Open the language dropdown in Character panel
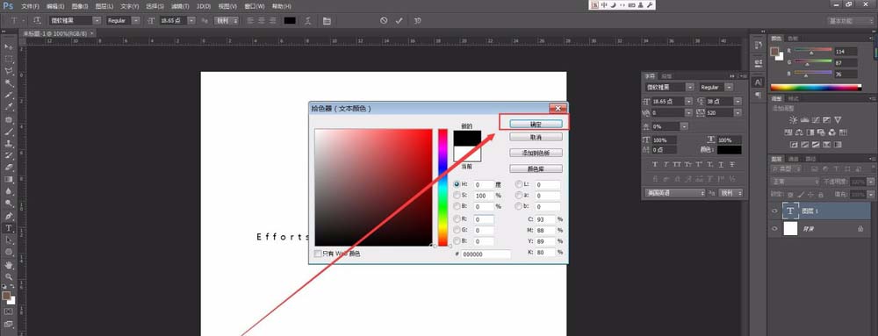The height and width of the screenshot is (336, 878). pyautogui.click(x=675, y=193)
